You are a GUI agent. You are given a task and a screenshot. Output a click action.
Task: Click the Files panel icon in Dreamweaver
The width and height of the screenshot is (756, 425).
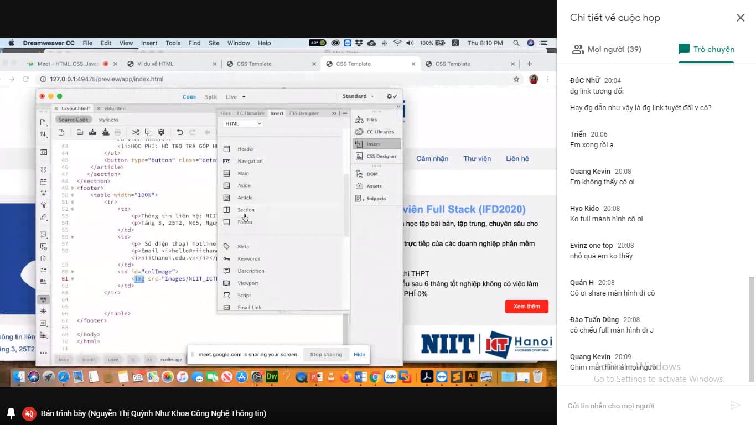tap(359, 120)
